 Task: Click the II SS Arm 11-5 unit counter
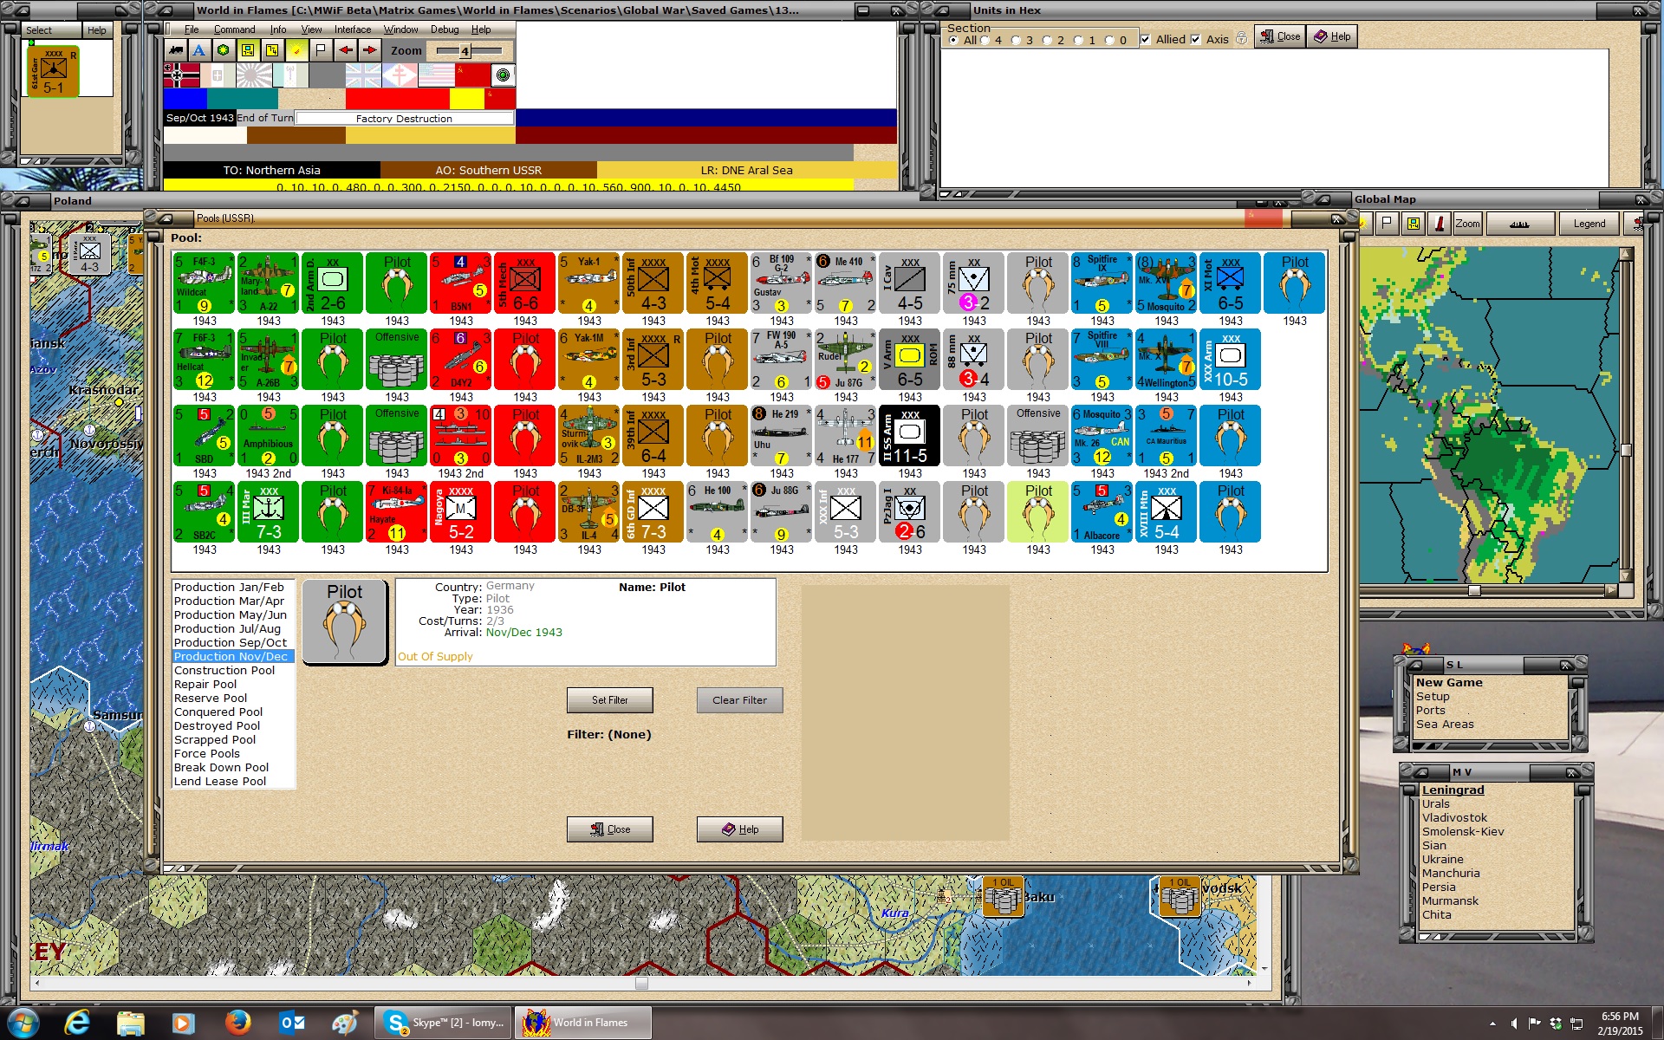pos(910,435)
